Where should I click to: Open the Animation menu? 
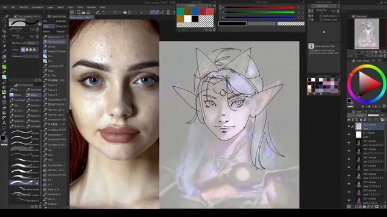37,7
